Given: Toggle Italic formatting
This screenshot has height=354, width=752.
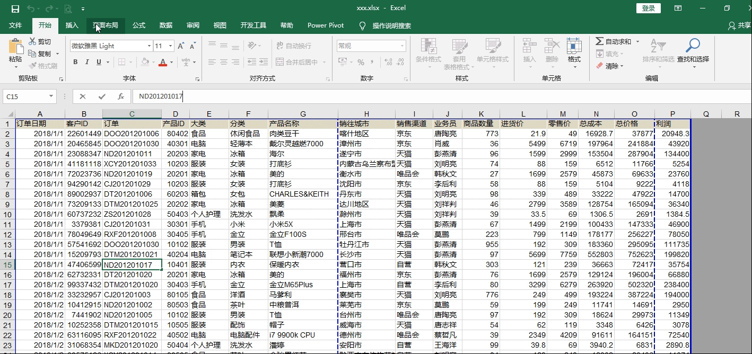Looking at the screenshot, I should coord(87,62).
